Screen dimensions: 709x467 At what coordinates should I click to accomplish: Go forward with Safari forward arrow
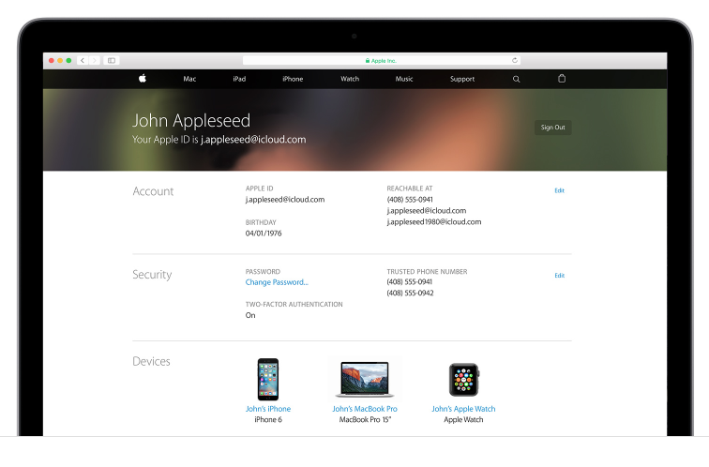pyautogui.click(x=95, y=60)
